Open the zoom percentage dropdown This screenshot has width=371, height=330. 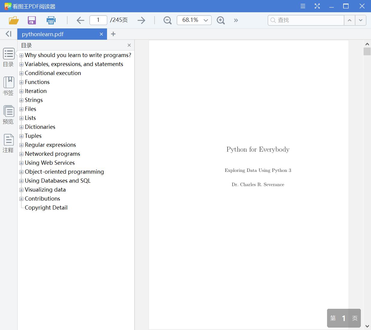click(x=206, y=20)
